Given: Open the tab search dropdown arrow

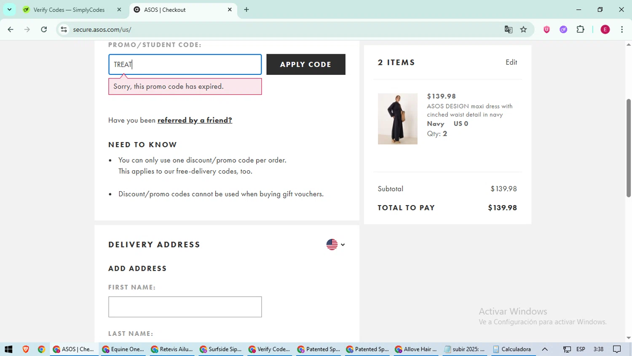Looking at the screenshot, I should (9, 9).
